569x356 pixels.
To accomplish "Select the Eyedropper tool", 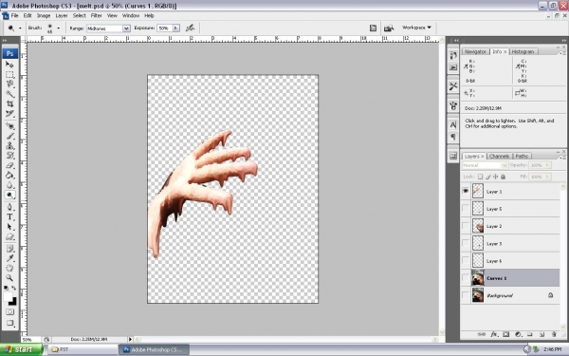I will [9, 258].
